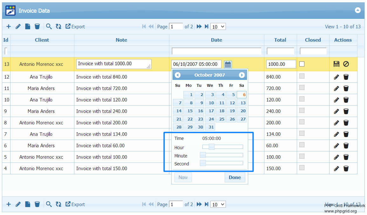This screenshot has height=215, width=367.
Task: Toggle the Closed checkbox in row 13
Action: coord(302,64)
